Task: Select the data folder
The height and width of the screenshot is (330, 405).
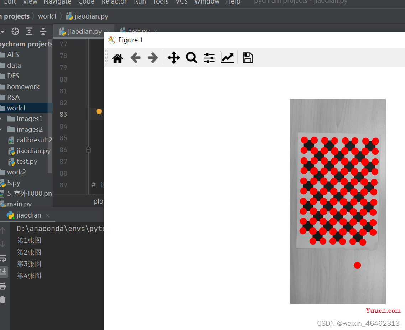Action: 14,66
